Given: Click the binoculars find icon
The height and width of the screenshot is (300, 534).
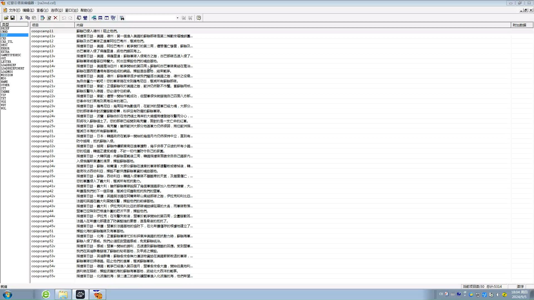Looking at the screenshot, I should [x=122, y=18].
